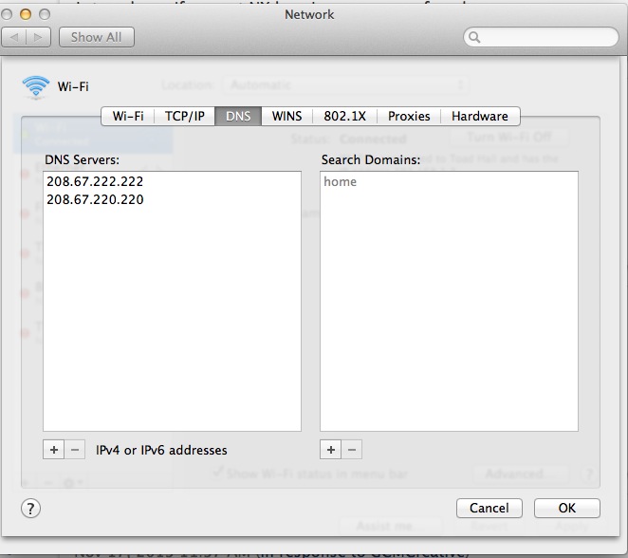Click the Wi-Fi signal icon
The image size is (628, 558).
36,87
